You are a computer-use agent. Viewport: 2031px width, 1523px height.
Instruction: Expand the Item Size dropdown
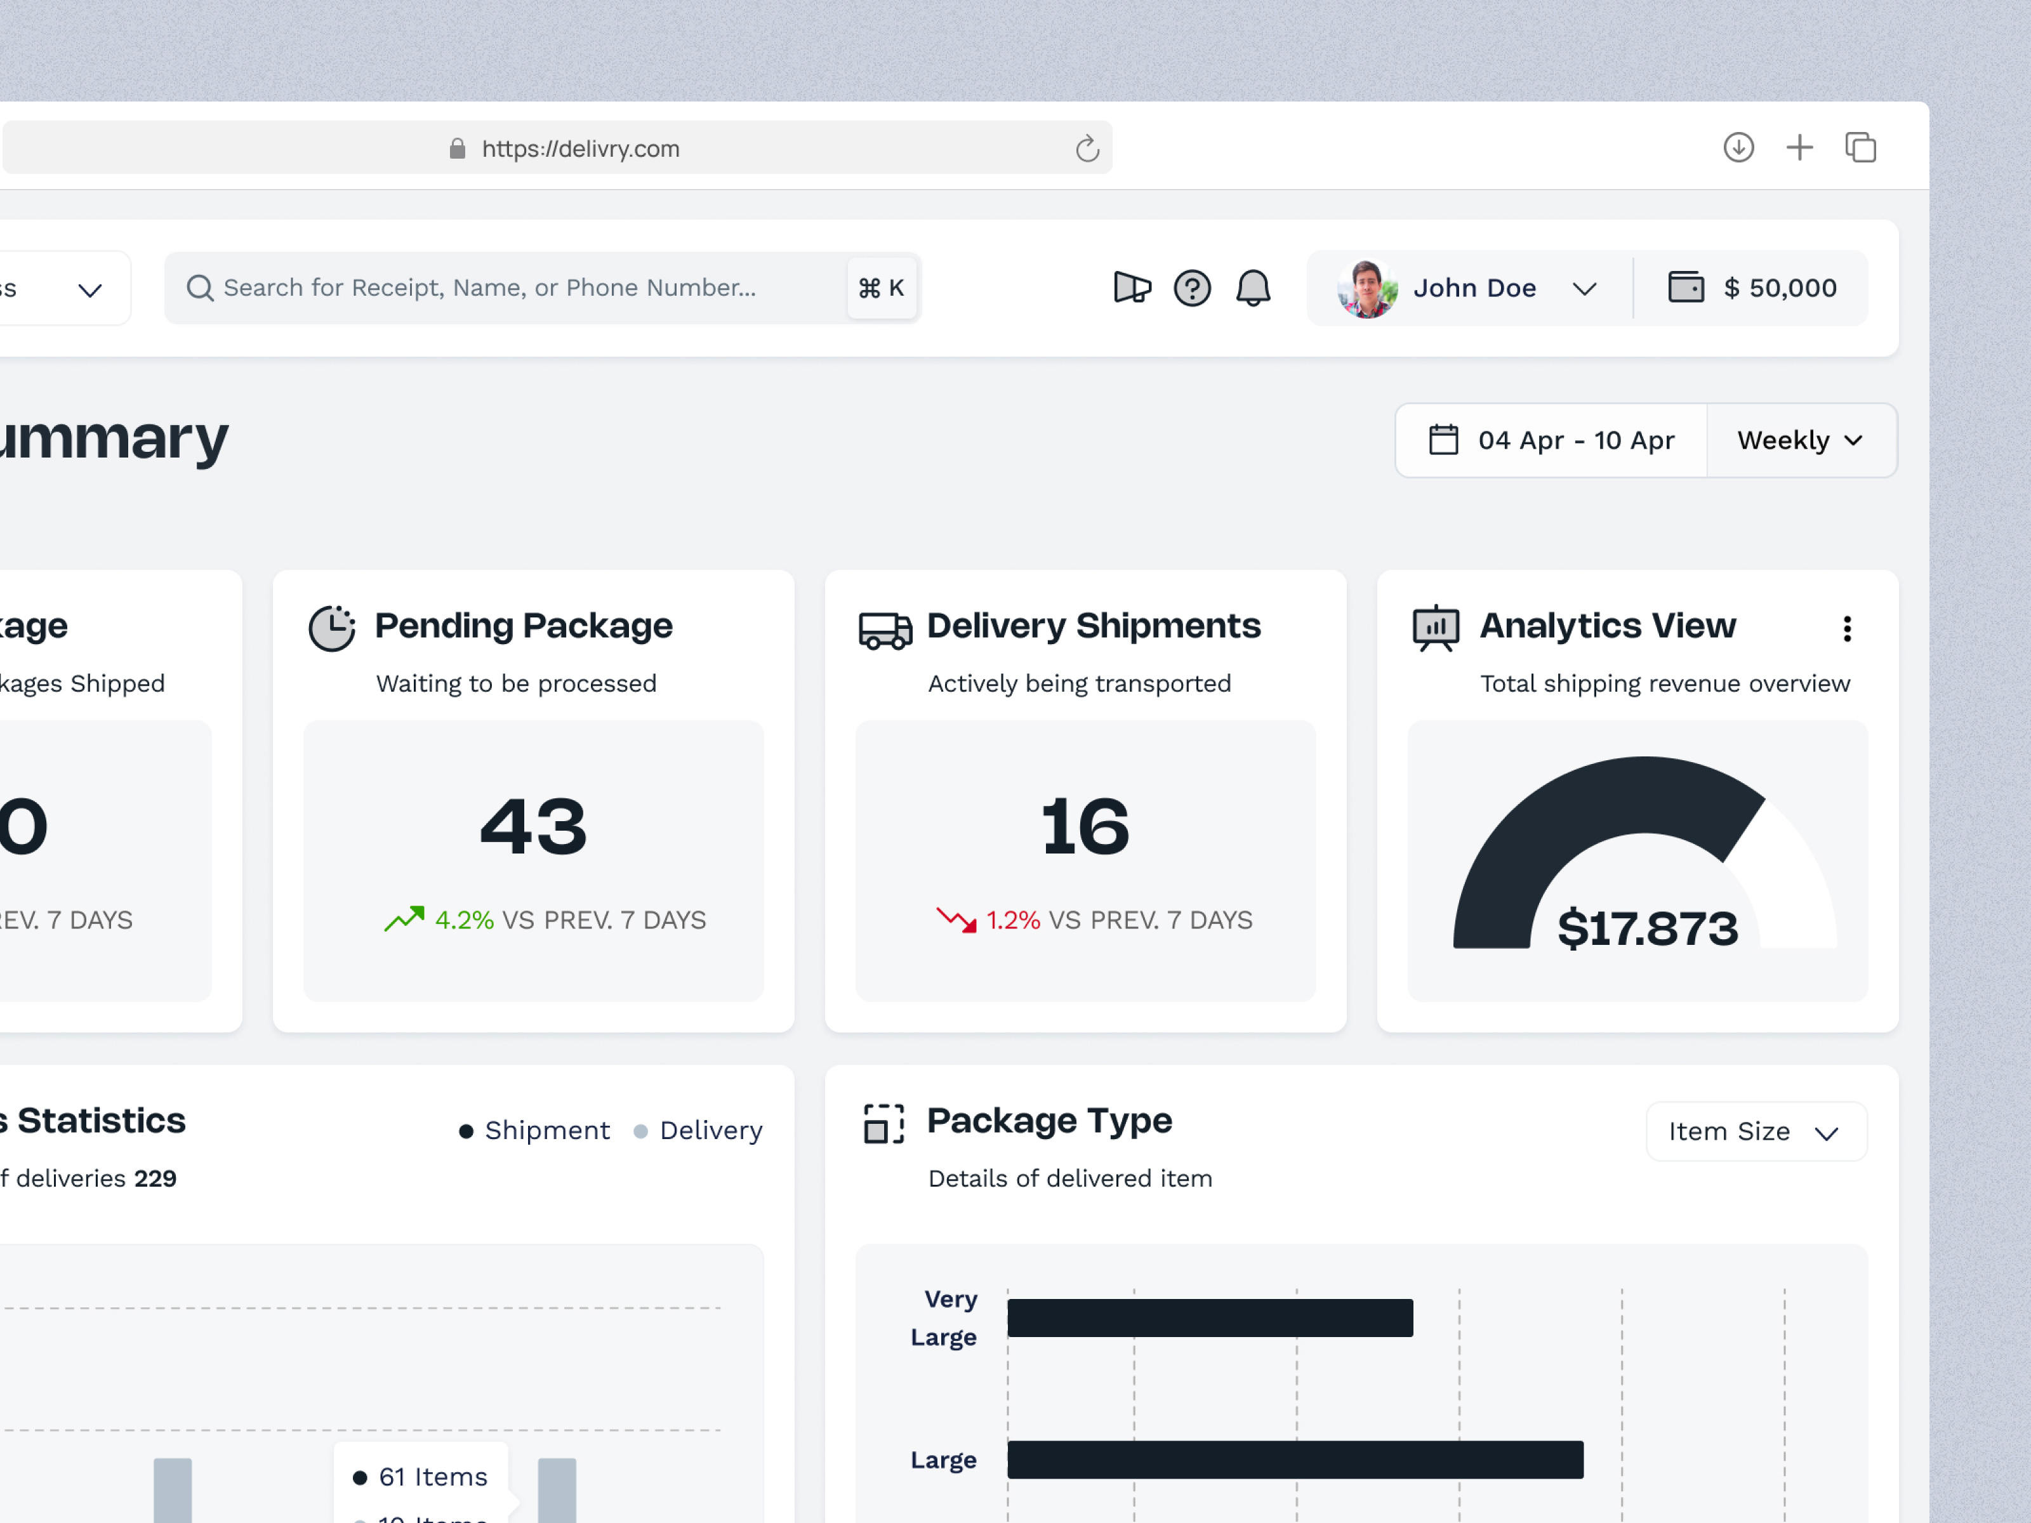pyautogui.click(x=1755, y=1131)
